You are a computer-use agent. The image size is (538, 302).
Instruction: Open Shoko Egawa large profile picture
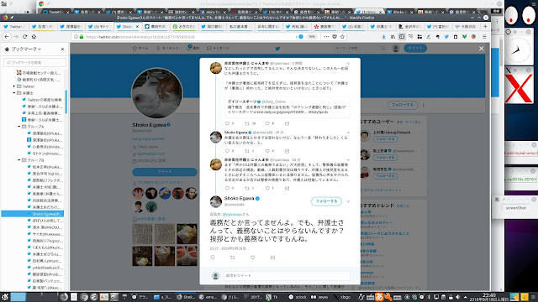157,93
